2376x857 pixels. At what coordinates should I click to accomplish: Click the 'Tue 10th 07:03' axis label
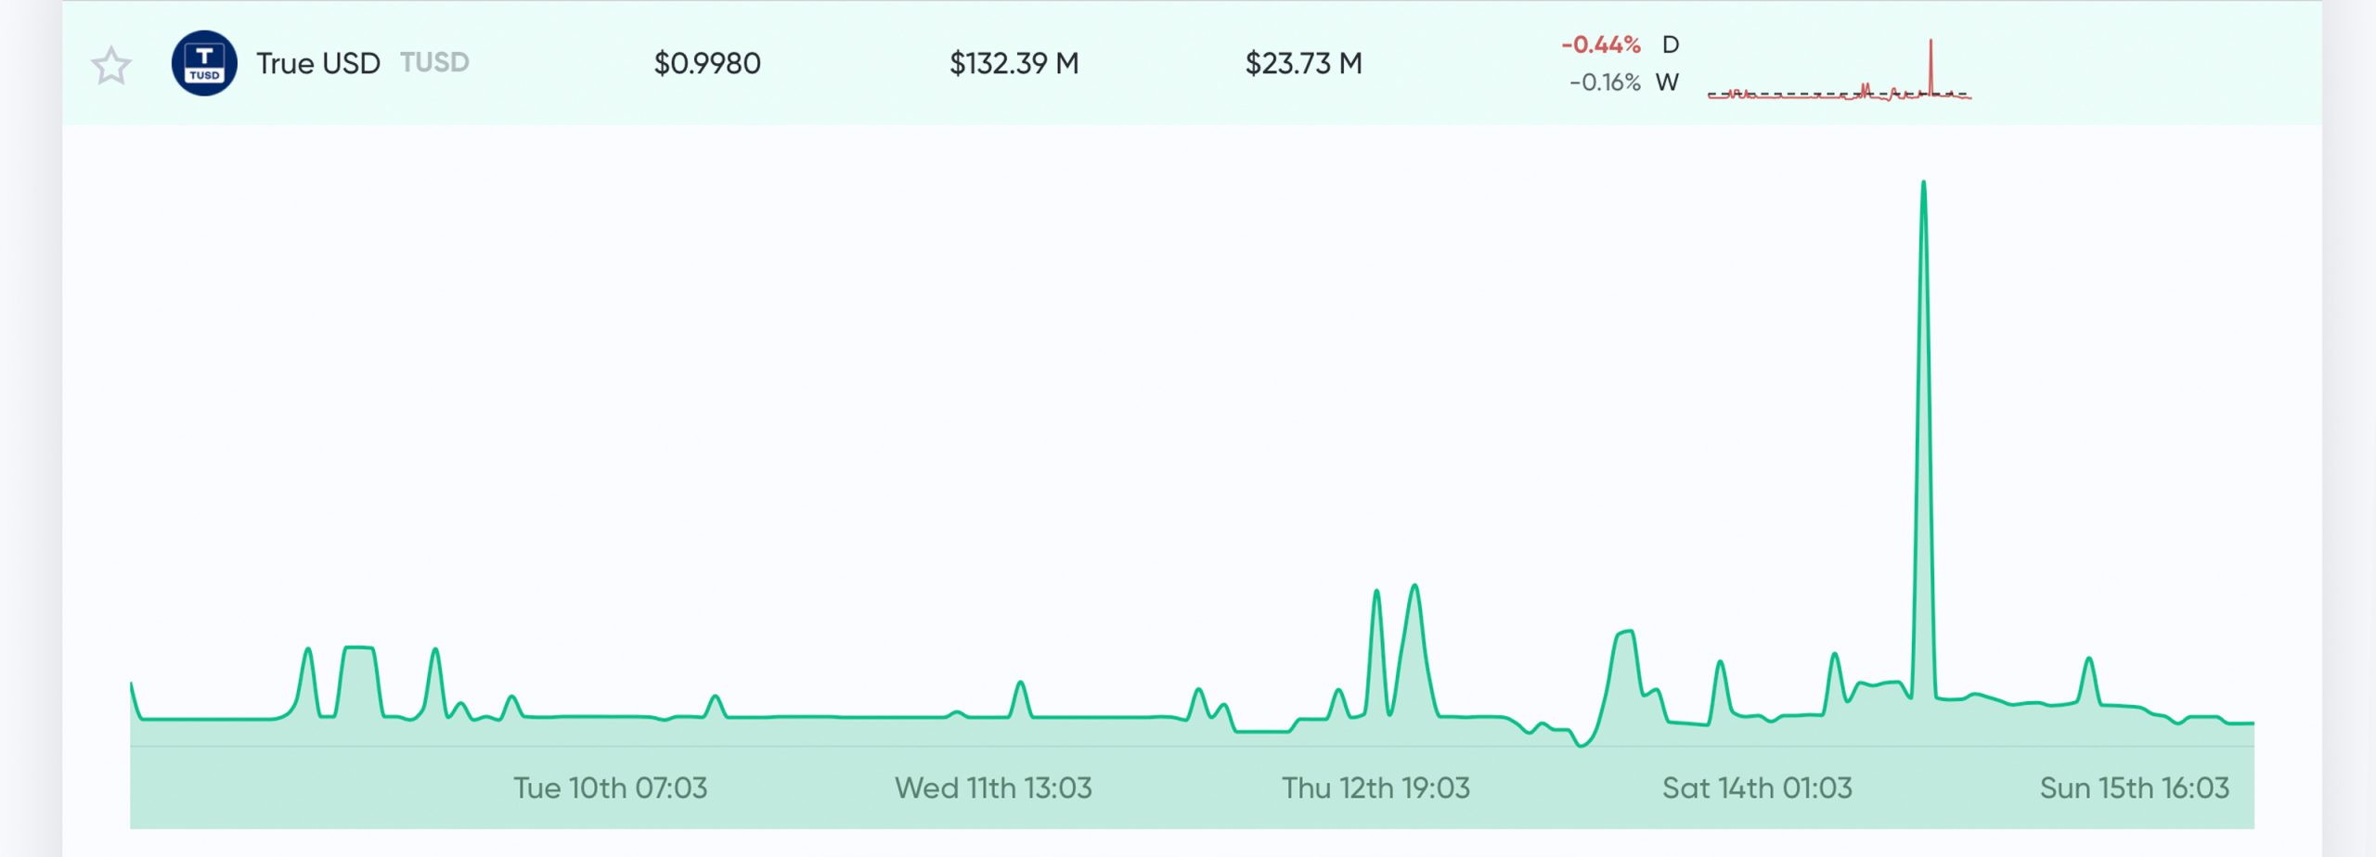coord(612,787)
